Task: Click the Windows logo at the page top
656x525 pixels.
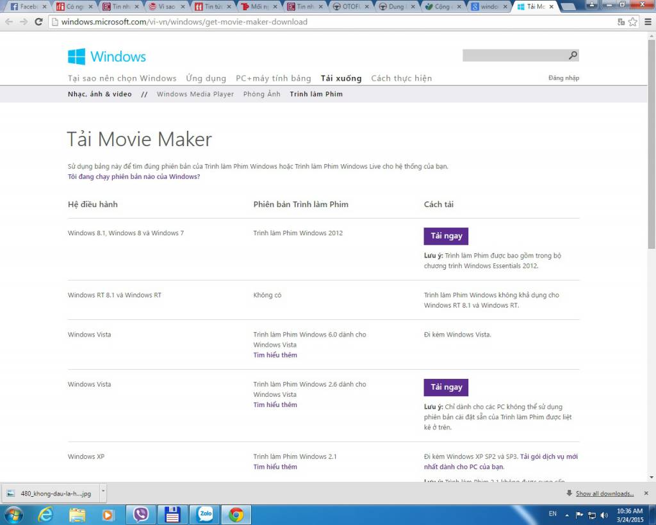Action: click(107, 56)
